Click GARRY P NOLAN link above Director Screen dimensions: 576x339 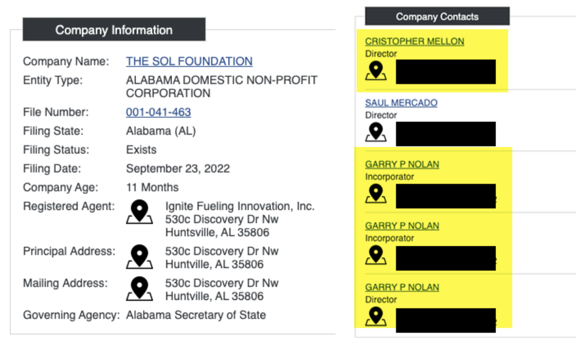pyautogui.click(x=402, y=287)
